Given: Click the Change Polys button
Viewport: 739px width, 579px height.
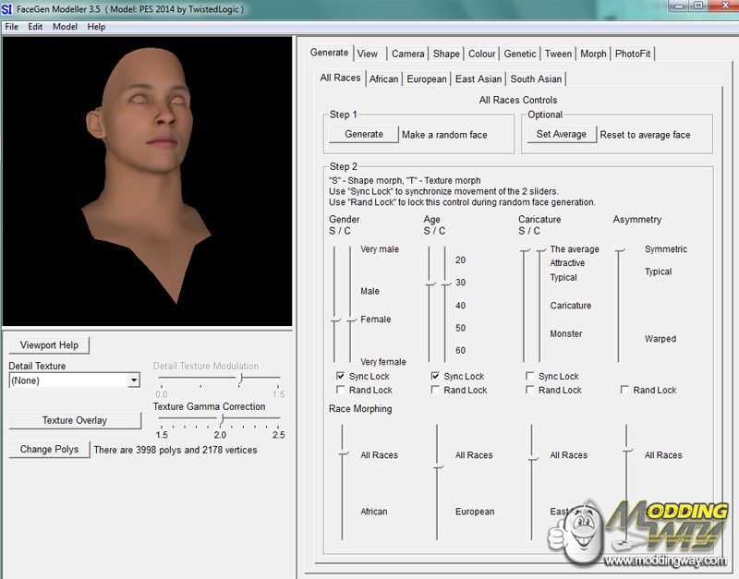Looking at the screenshot, I should (49, 450).
